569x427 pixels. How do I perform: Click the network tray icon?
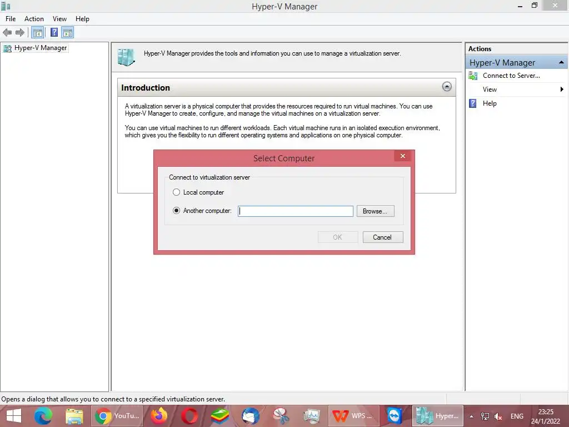pyautogui.click(x=485, y=416)
